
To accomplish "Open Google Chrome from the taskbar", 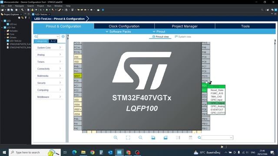I will (93, 152).
